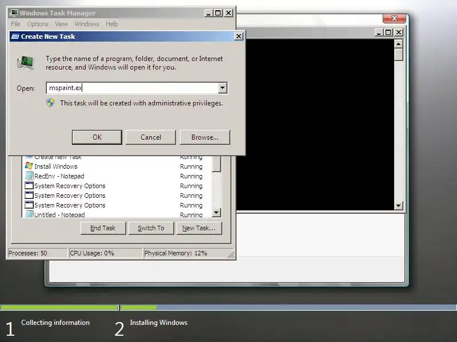Open the File menu in Task Manager
Screen dimensions: 457x342
click(16, 24)
